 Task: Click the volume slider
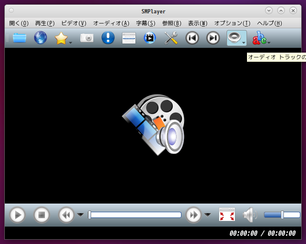282,215
